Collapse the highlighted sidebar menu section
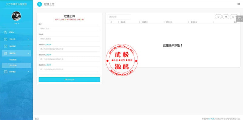Image resolution: width=243 pixels, height=120 pixels. tap(16, 53)
